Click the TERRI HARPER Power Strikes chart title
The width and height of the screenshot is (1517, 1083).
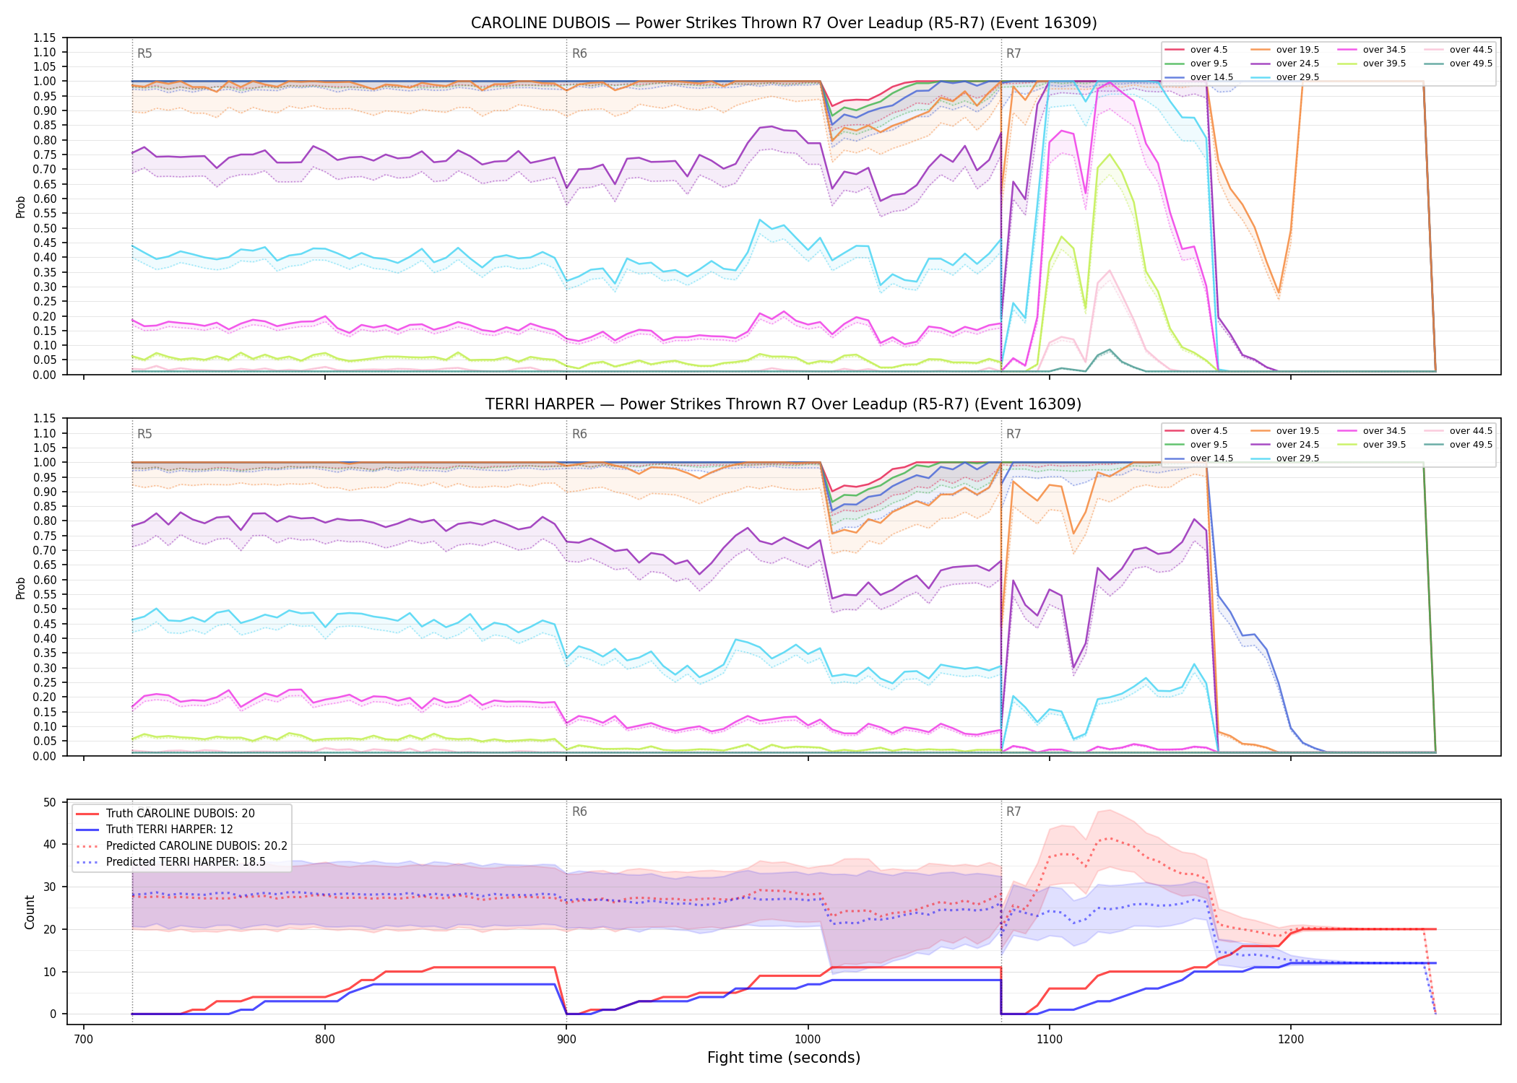(784, 404)
